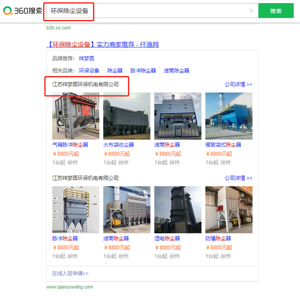The height and width of the screenshot is (296, 300).
Task: Click the 气箱脉冲除尘器 product image
Action: [x=76, y=116]
